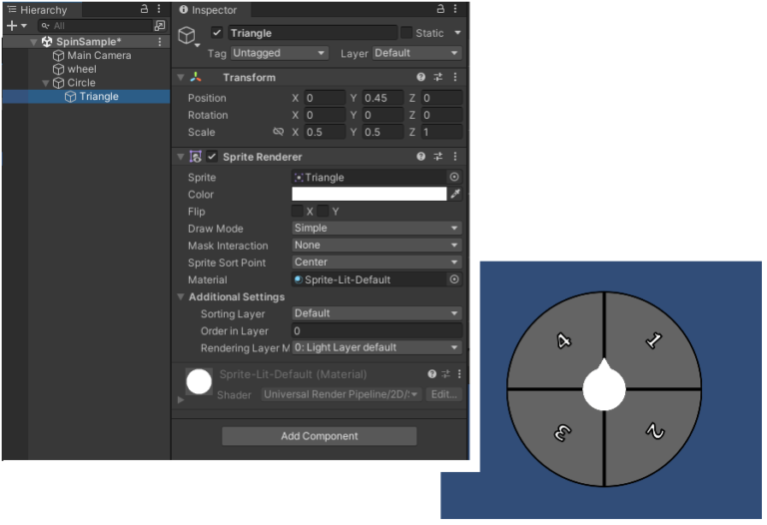Toggle constrained proportions link beside Scale

pos(278,132)
